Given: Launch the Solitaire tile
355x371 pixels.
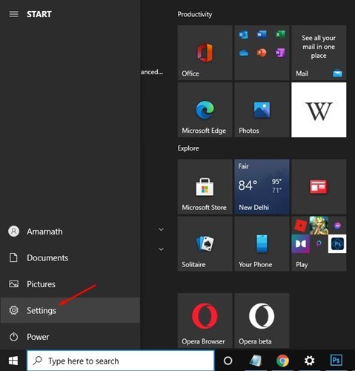Looking at the screenshot, I should click(205, 244).
